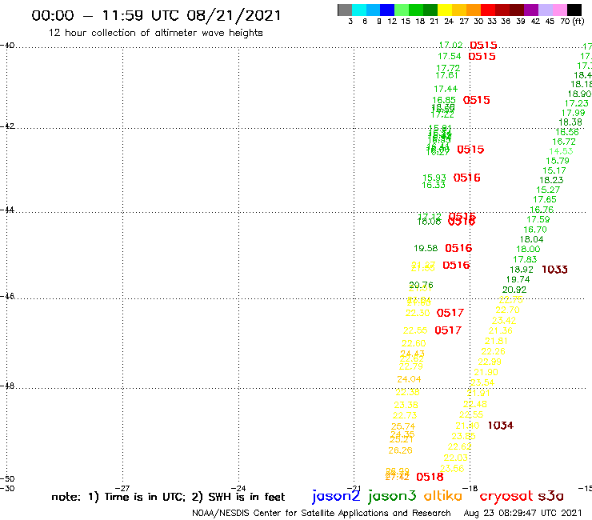
Task: Click the wave height value 24.04
Action: click(409, 379)
